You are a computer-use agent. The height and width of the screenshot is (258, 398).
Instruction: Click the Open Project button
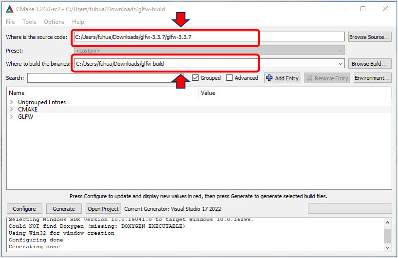[x=103, y=209]
